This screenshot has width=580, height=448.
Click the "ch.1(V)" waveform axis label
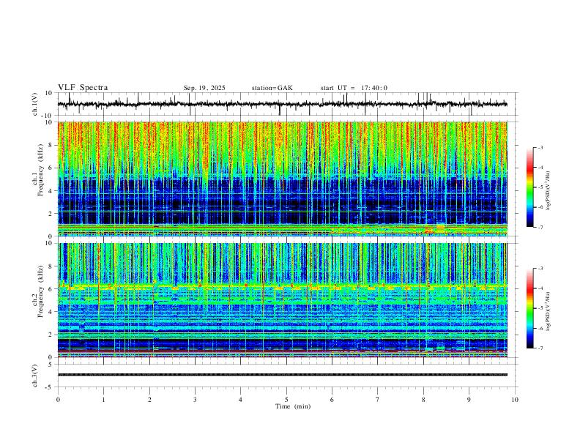coord(35,104)
